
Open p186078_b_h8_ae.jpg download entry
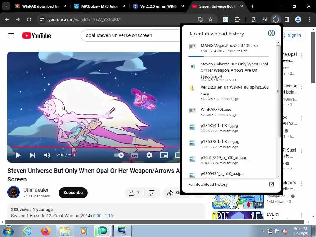tap(229, 144)
